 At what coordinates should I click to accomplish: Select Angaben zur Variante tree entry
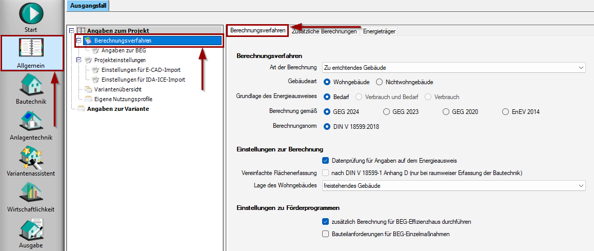118,109
